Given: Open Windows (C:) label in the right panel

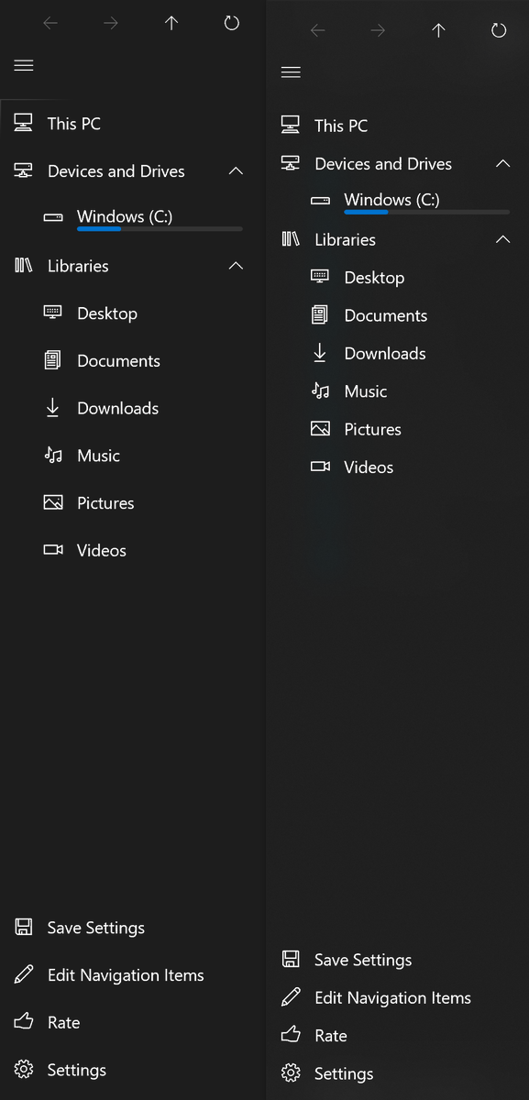Looking at the screenshot, I should point(391,199).
